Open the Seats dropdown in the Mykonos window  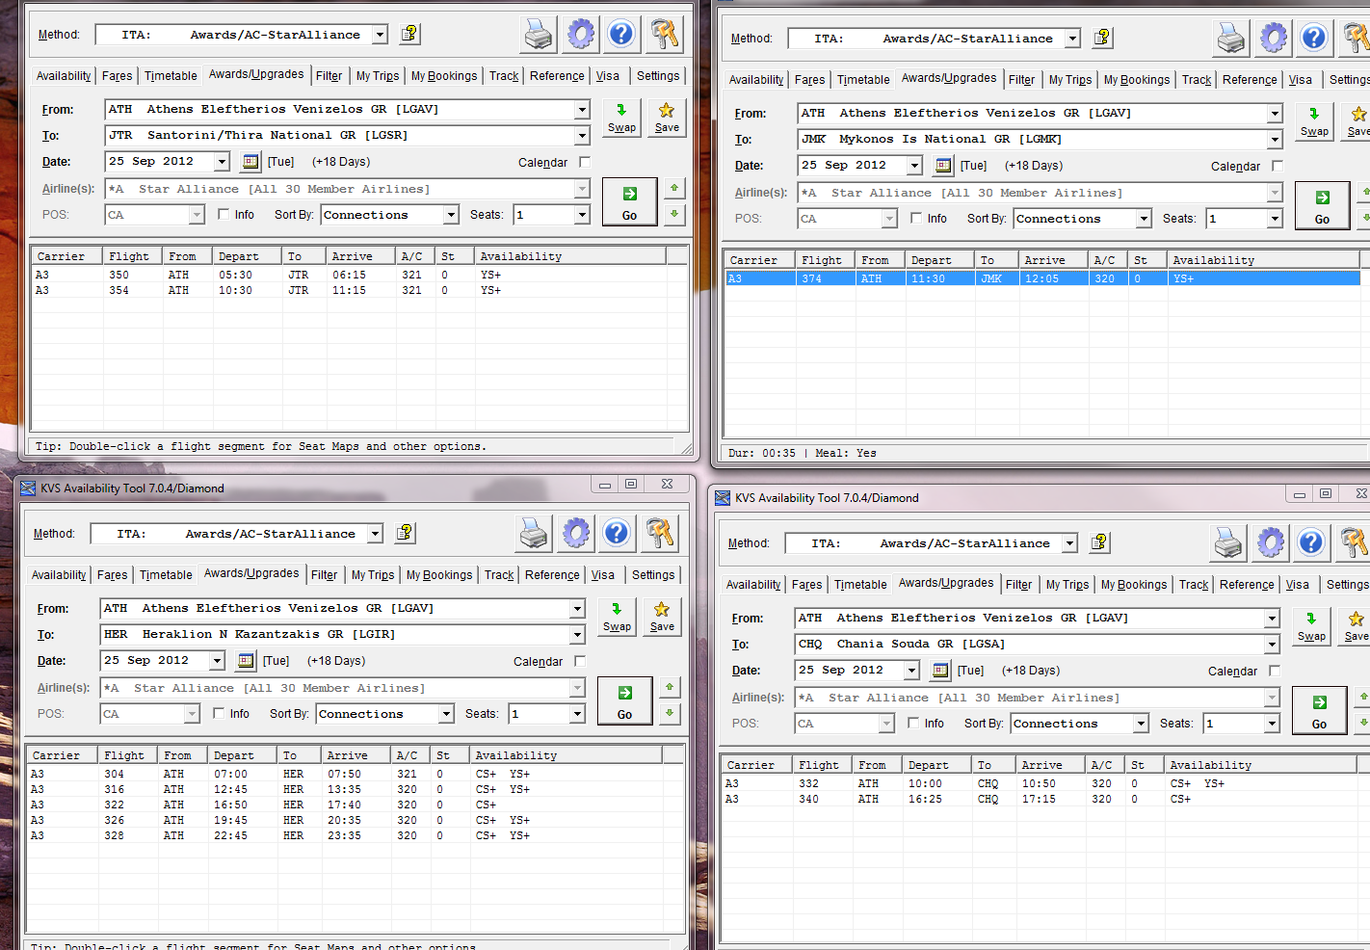tap(1275, 219)
